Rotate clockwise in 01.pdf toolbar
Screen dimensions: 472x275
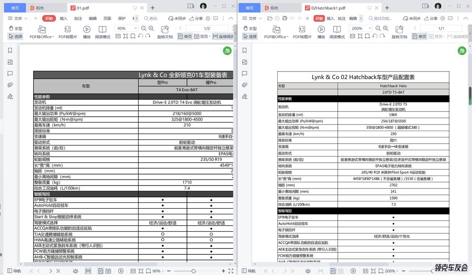pyautogui.click(x=148, y=36)
